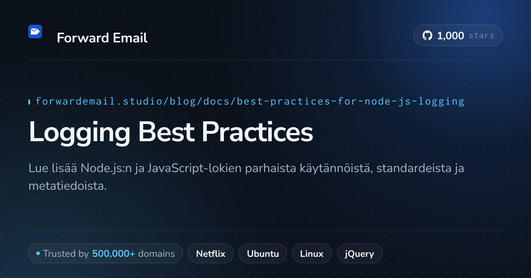The image size is (531, 278).
Task: Click the Trusted by 500,000+ domains badge
Action: (105, 254)
